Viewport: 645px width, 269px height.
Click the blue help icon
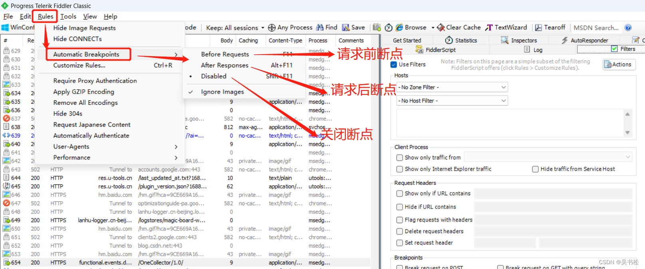(x=628, y=27)
